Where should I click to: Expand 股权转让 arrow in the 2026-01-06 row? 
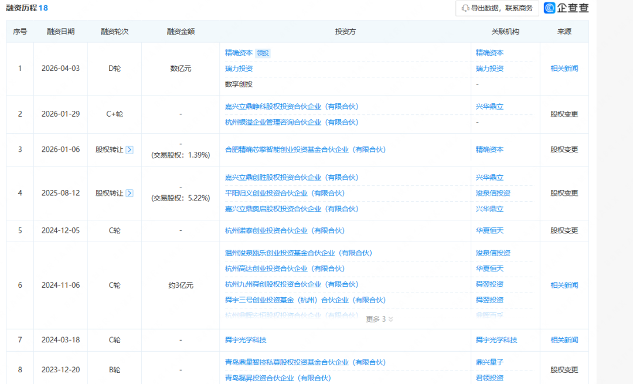[130, 149]
